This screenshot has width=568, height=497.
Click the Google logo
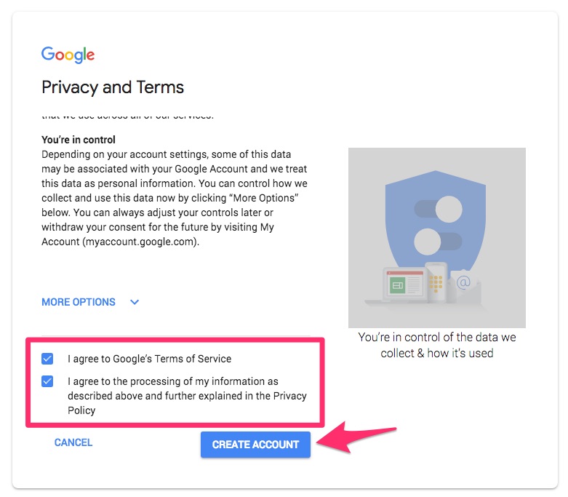[x=68, y=55]
